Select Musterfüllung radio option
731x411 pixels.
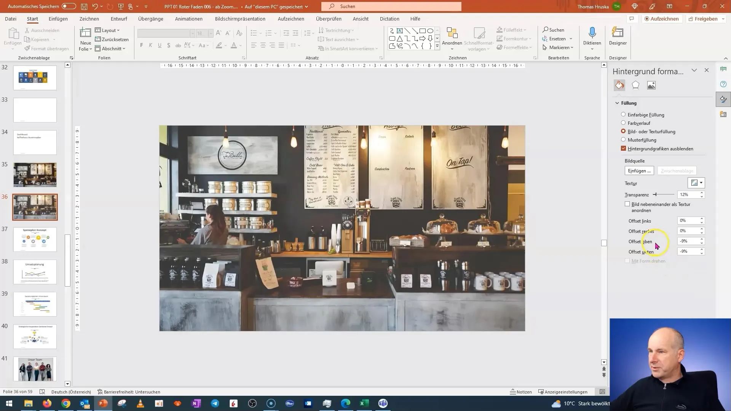point(623,140)
